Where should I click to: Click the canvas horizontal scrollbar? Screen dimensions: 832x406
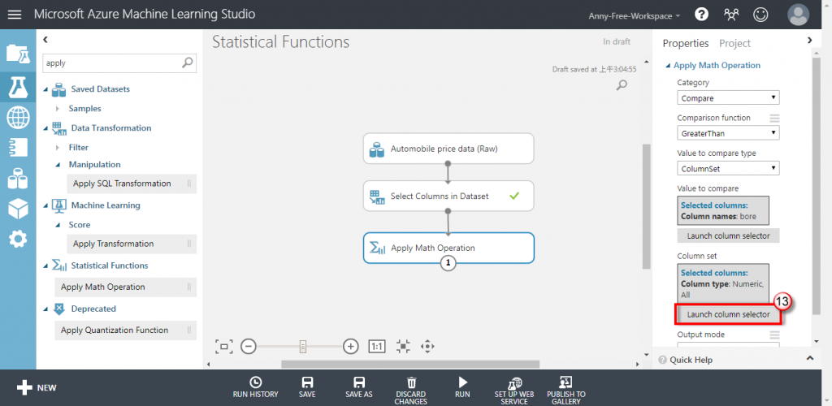(410, 364)
